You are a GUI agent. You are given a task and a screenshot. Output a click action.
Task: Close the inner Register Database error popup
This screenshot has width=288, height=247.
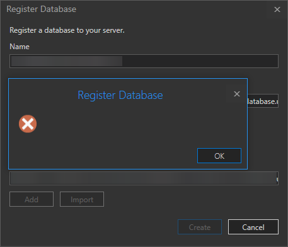pyautogui.click(x=237, y=94)
